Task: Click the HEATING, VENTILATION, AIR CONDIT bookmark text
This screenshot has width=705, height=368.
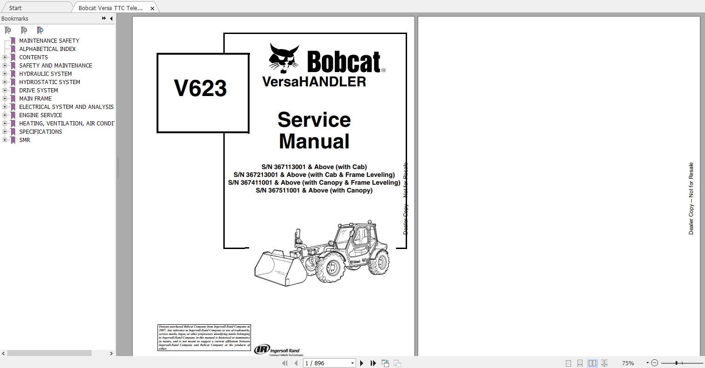Action: (67, 124)
